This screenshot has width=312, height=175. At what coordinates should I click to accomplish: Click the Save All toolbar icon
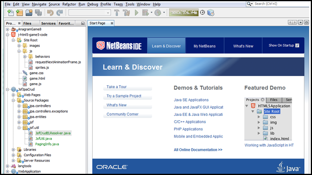(38, 13)
